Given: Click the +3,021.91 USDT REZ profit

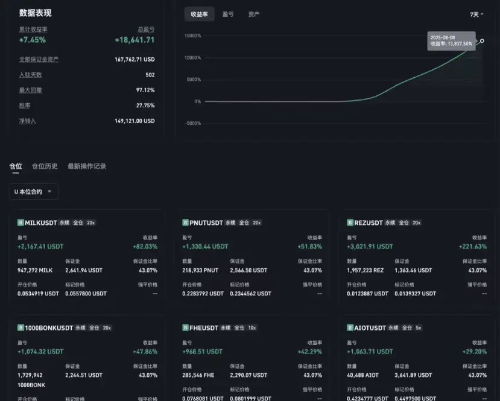Looking at the screenshot, I should tap(370, 247).
